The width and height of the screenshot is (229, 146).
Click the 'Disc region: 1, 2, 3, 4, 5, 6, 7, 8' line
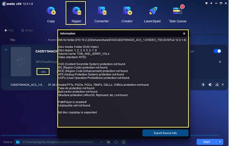pyautogui.click(x=78, y=50)
